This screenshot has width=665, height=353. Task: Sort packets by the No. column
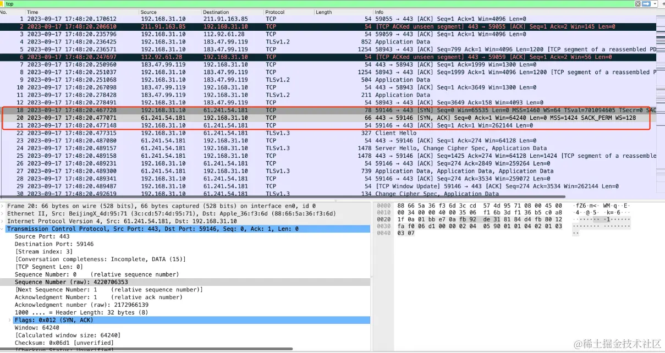click(x=12, y=12)
